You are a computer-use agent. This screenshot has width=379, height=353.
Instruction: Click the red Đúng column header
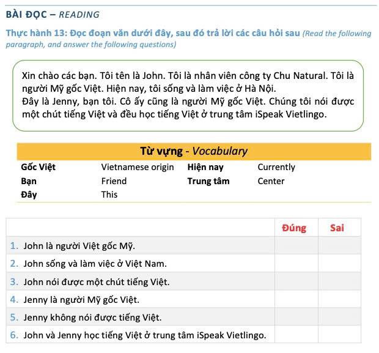(x=294, y=228)
